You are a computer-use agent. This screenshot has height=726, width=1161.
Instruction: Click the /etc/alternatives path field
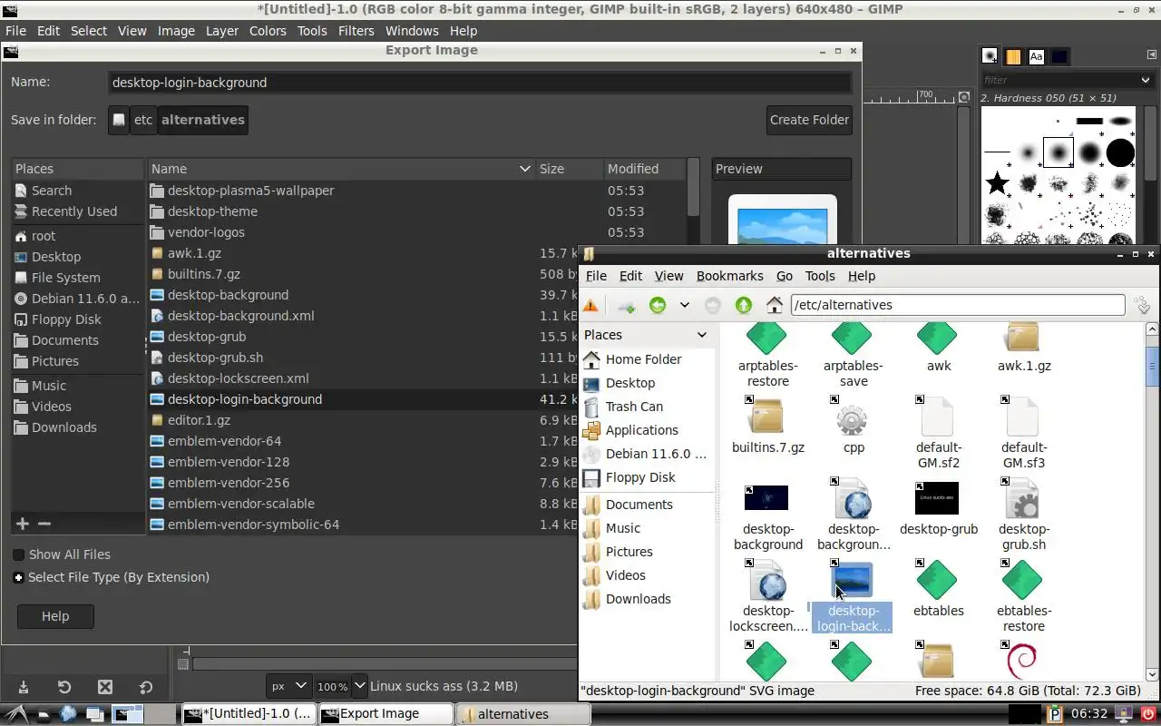(x=957, y=306)
